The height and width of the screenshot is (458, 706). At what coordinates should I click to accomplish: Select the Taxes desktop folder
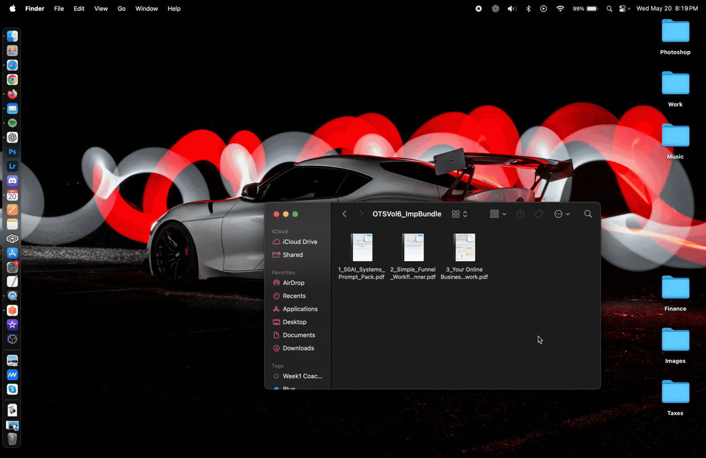pos(675,398)
